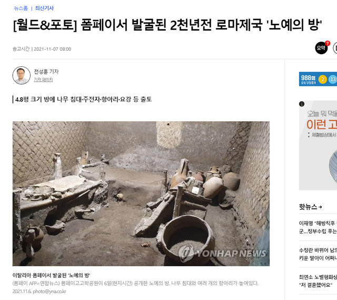Click the Yonhap News watermark logo
Image resolution: width=337 pixels, height=300 pixels.
222,253
